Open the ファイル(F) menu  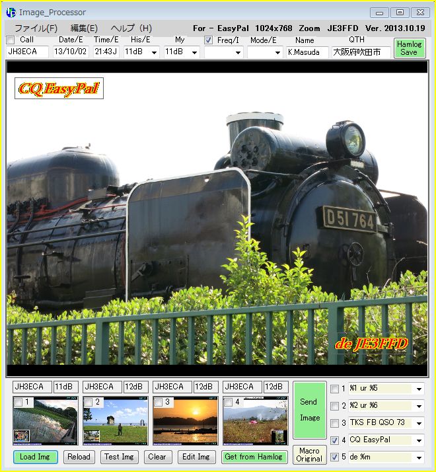click(36, 28)
